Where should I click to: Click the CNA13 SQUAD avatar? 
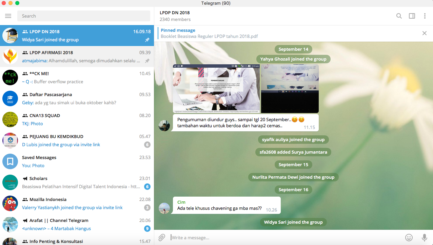10,119
